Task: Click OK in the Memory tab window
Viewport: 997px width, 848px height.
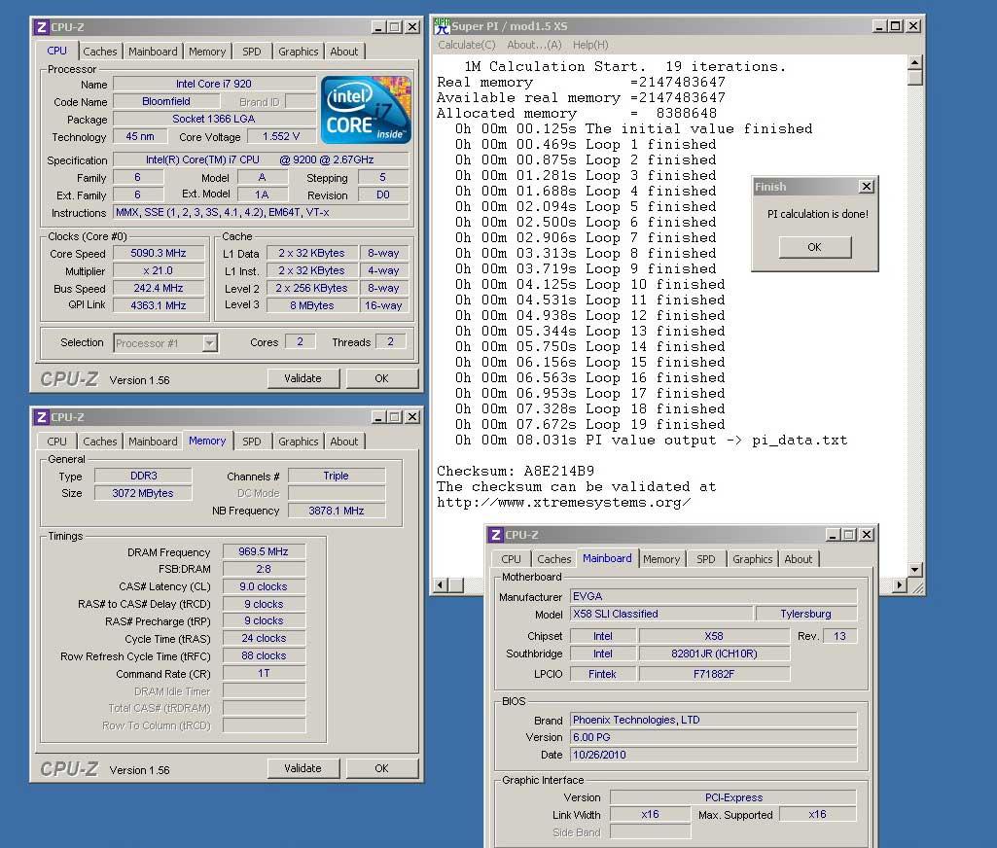Action: pyautogui.click(x=381, y=768)
